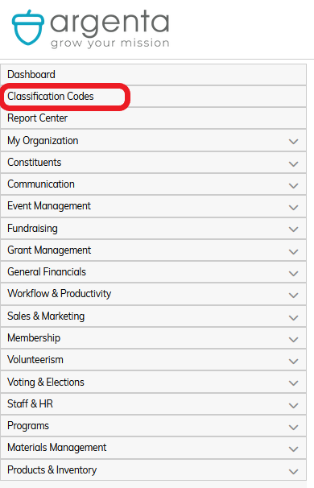Image resolution: width=314 pixels, height=488 pixels.
Task: Expand Grant Management chevron
Action: tap(293, 251)
